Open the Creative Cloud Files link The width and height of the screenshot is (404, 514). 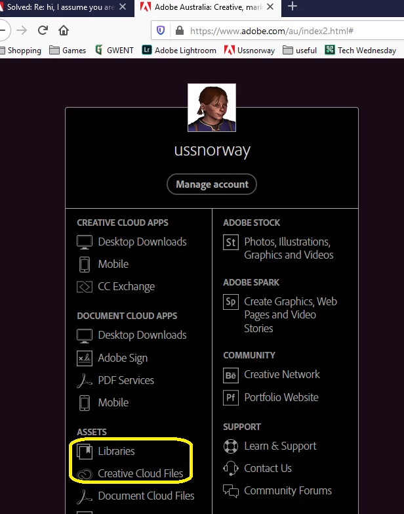point(140,474)
